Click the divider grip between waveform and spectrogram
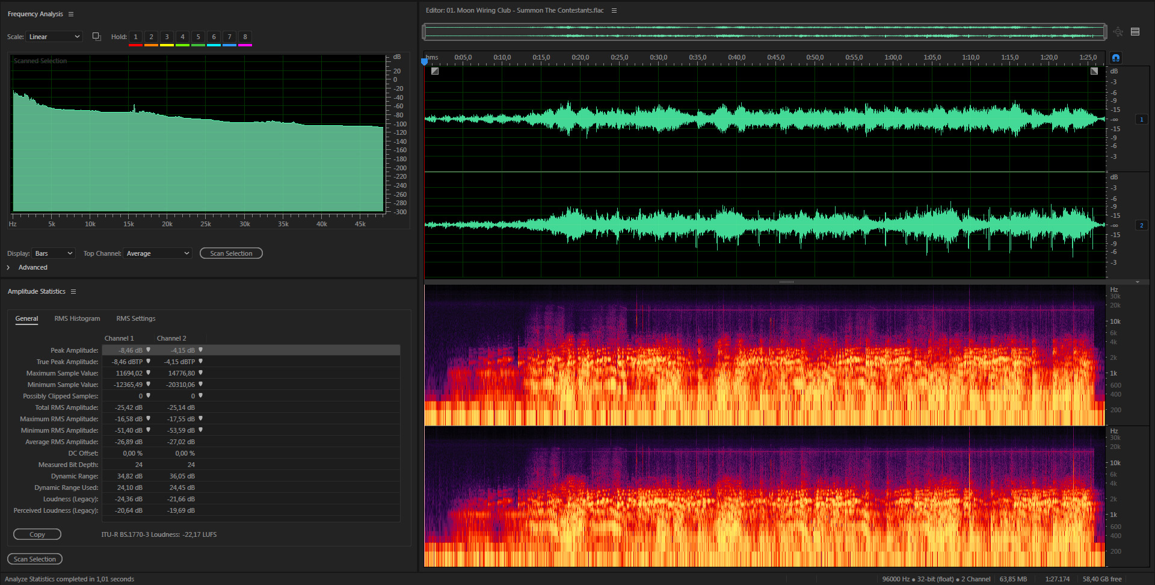 (786, 282)
